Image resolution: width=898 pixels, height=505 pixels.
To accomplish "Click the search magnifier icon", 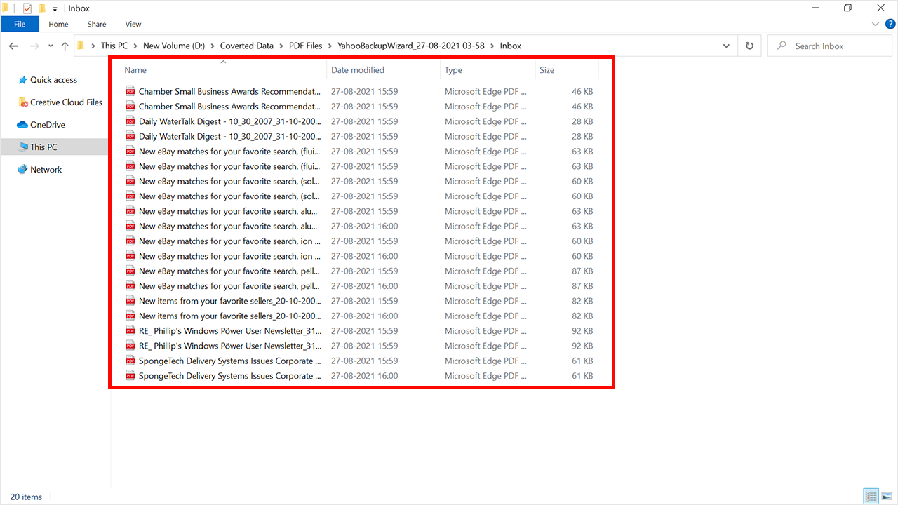I will coord(782,46).
